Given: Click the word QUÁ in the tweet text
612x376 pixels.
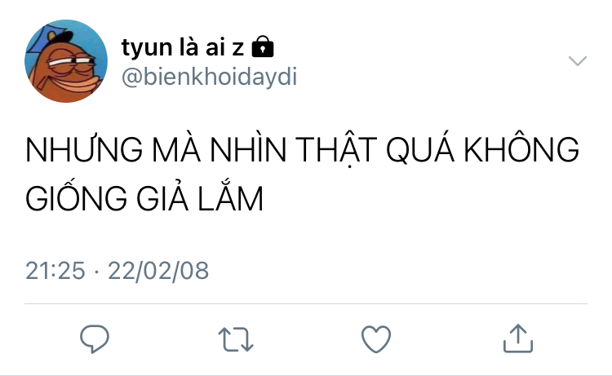Looking at the screenshot, I should (x=420, y=148).
